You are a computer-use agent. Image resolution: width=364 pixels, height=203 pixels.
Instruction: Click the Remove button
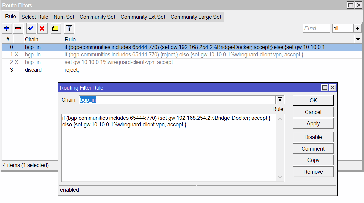tap(313, 172)
